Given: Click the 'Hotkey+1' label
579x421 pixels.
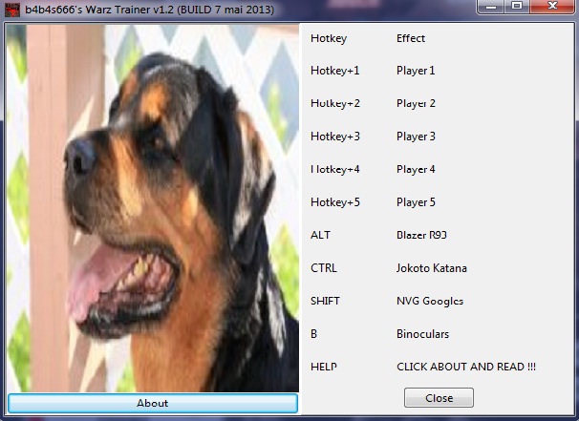Looking at the screenshot, I should (x=335, y=71).
